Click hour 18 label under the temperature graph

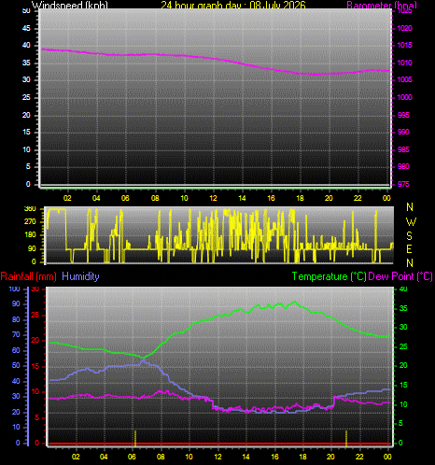click(302, 457)
